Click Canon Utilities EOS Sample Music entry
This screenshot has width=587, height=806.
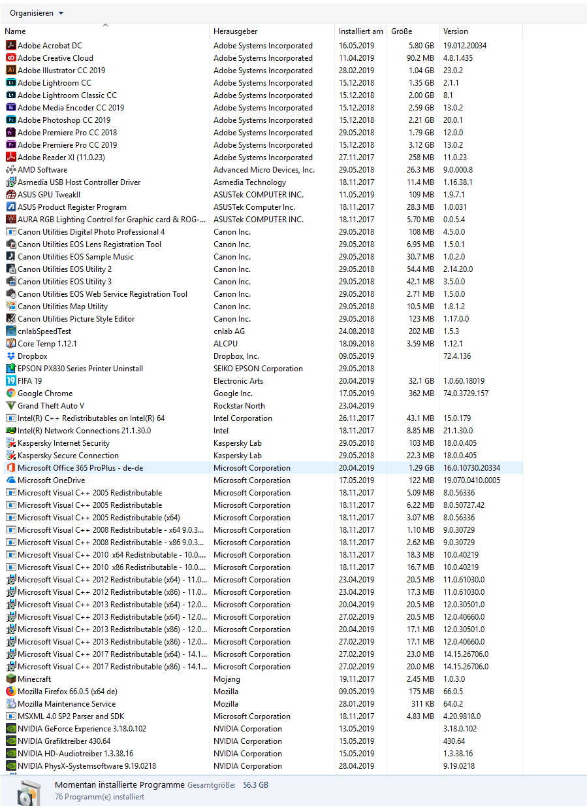pyautogui.click(x=76, y=257)
